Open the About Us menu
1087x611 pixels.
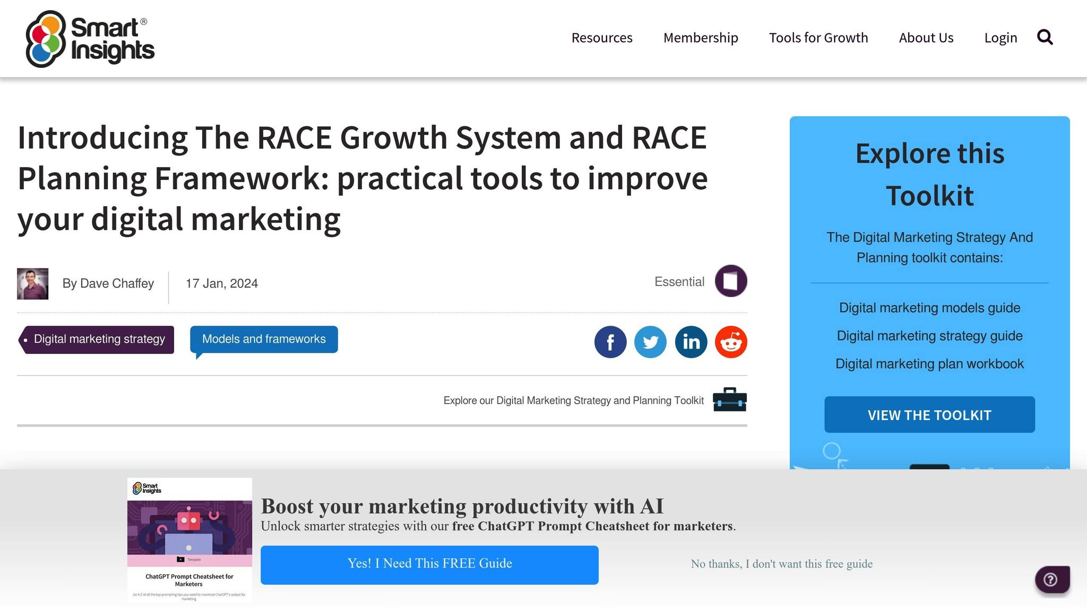(x=926, y=38)
